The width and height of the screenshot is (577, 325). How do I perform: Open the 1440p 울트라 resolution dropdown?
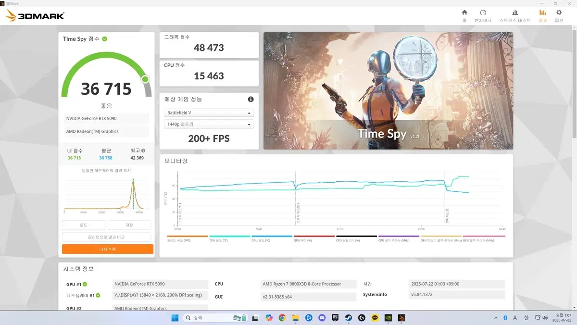click(209, 125)
